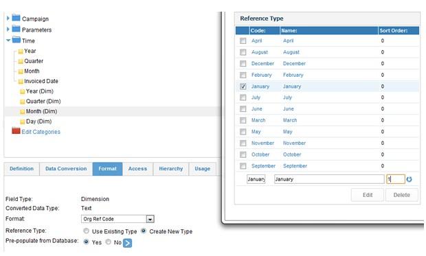Click the Parameters folder icon

16,29
